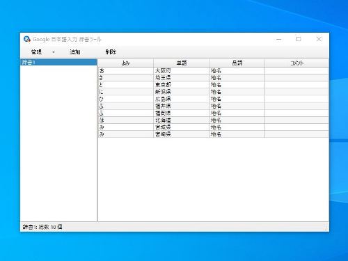
Task: Click the ほ reading cell
Action: [x=125, y=120]
